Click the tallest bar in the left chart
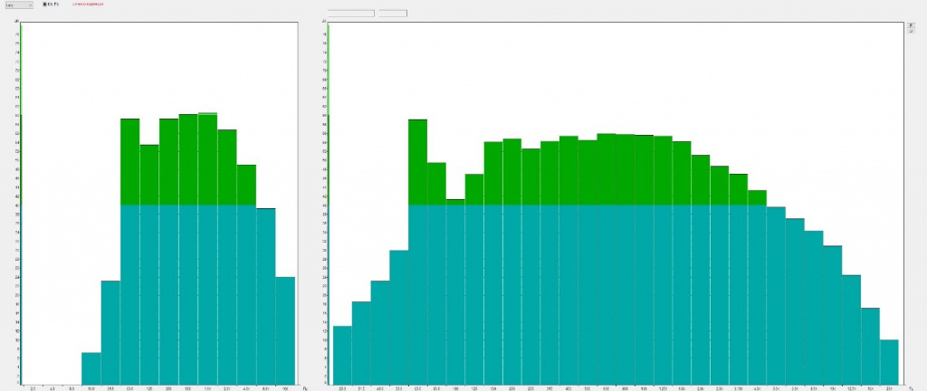The width and height of the screenshot is (927, 391). point(207,248)
